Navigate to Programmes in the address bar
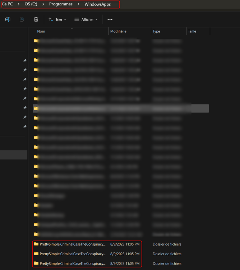Viewport: 240px width, 270px height. coord(61,4)
